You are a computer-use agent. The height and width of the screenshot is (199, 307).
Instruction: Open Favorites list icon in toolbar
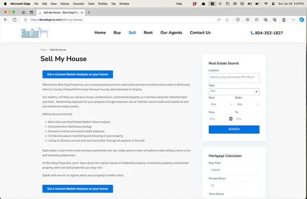point(257,20)
